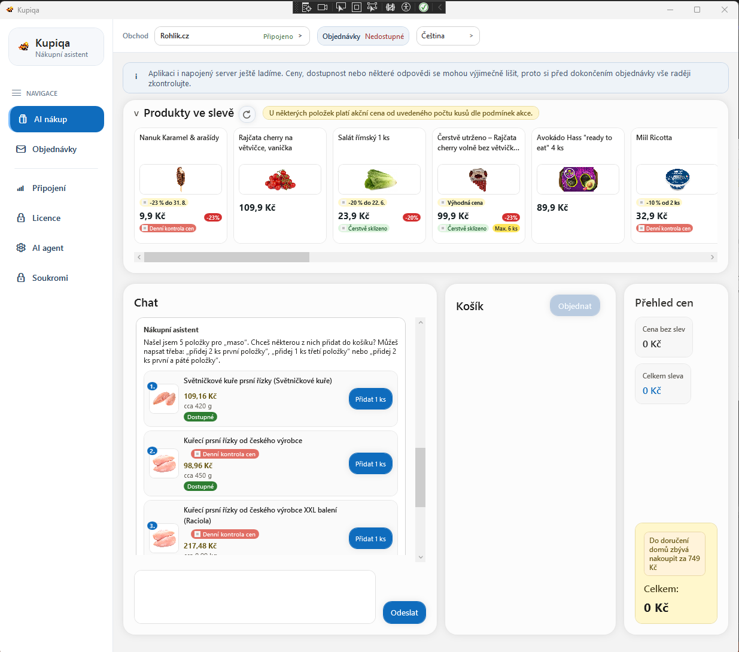Select the Avokádo Hass product image
The width and height of the screenshot is (739, 652).
tap(578, 179)
